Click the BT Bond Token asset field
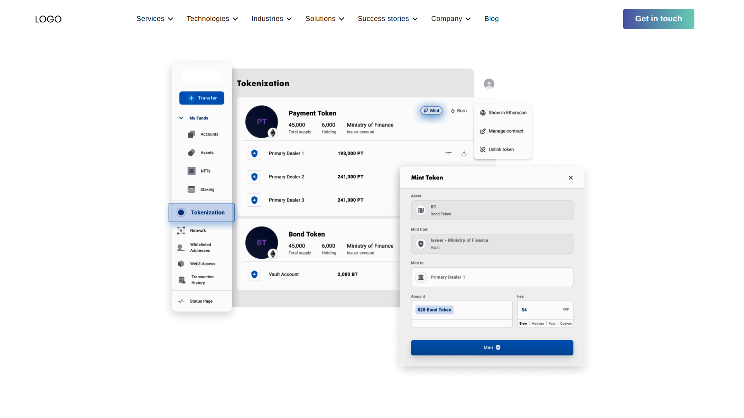The height and width of the screenshot is (418, 744). click(x=492, y=210)
